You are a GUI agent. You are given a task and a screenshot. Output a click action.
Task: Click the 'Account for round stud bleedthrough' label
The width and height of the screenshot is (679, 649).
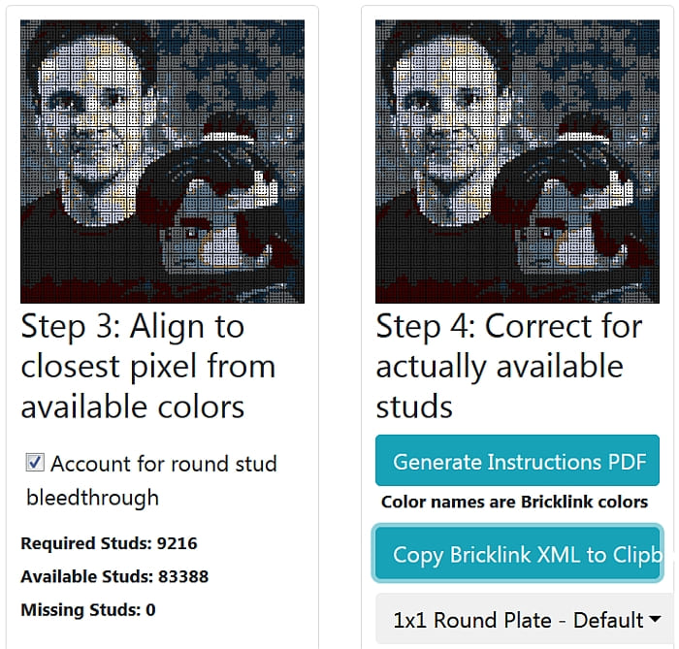click(x=163, y=465)
